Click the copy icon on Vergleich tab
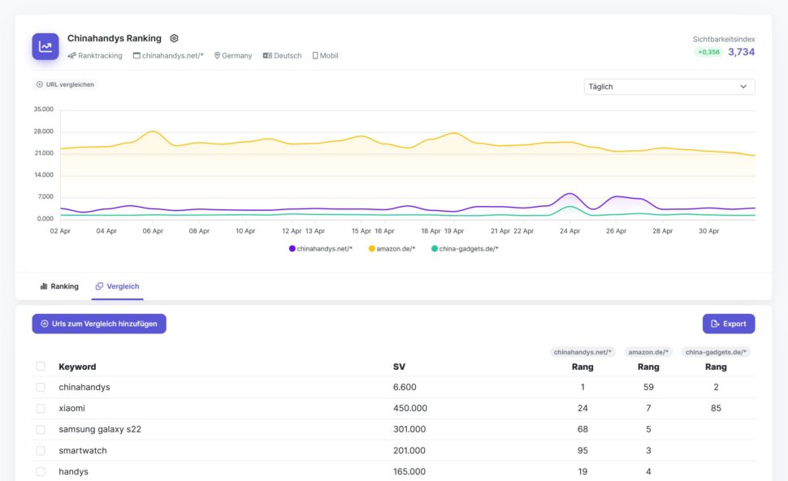The image size is (788, 481). [99, 286]
